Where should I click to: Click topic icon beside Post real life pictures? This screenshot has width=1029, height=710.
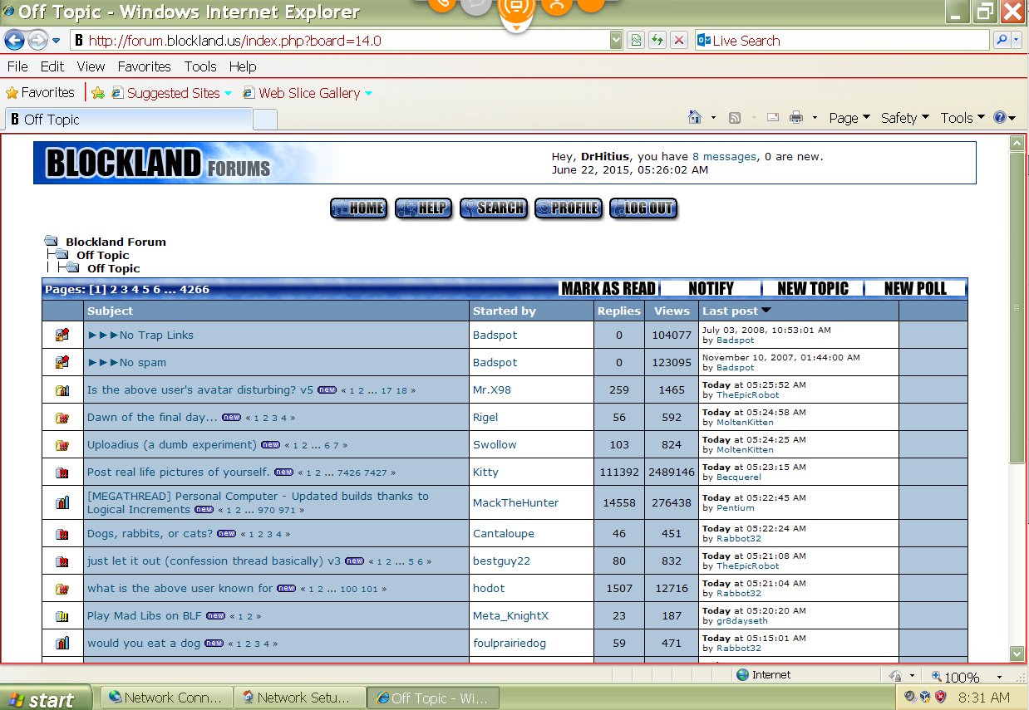[62, 473]
